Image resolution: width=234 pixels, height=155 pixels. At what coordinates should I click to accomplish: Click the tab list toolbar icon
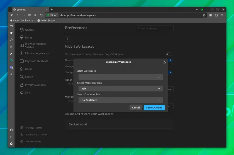click(35, 15)
